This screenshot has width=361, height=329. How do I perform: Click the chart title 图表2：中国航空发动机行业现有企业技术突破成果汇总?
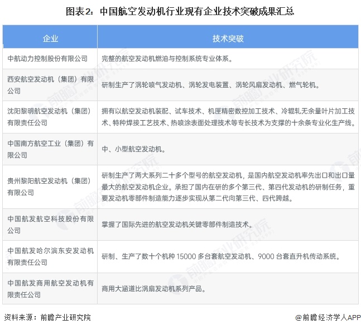180,11
